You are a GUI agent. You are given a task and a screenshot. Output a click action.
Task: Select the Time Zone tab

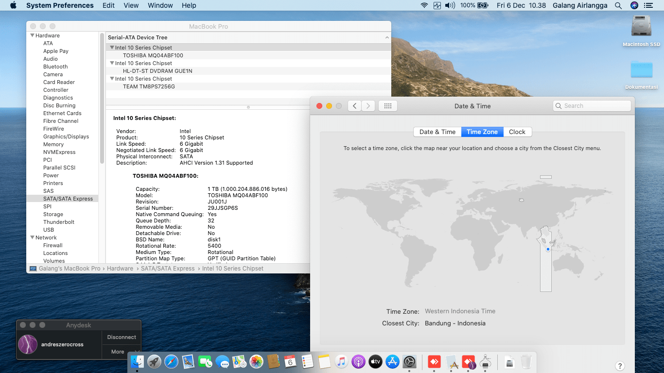tap(482, 132)
